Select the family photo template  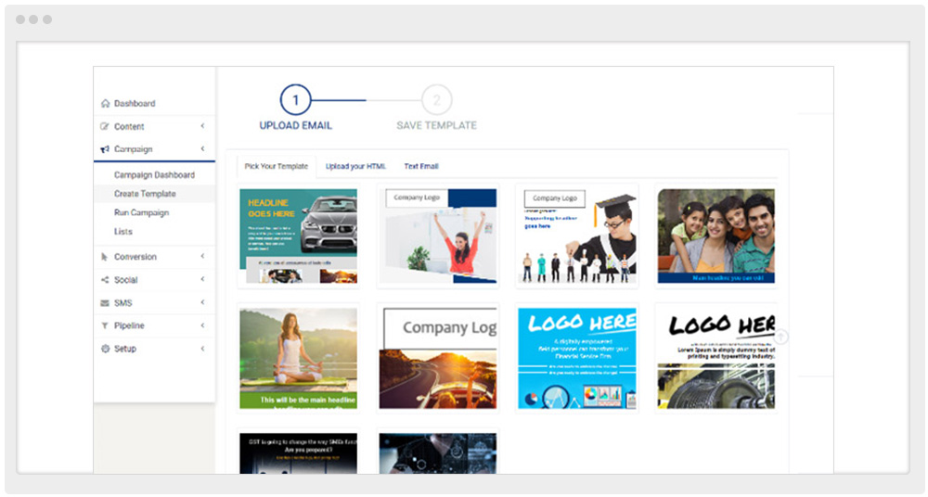point(716,236)
